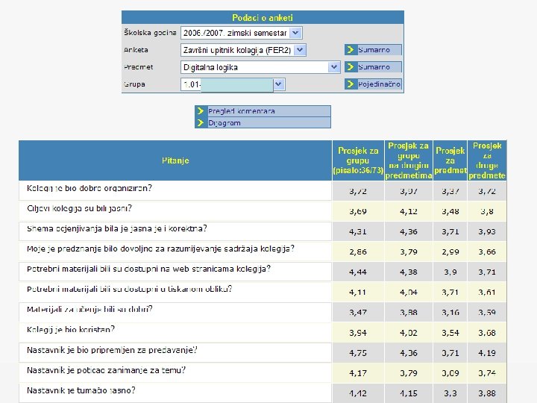Click group average 2,86 for predznanje

(x=358, y=252)
